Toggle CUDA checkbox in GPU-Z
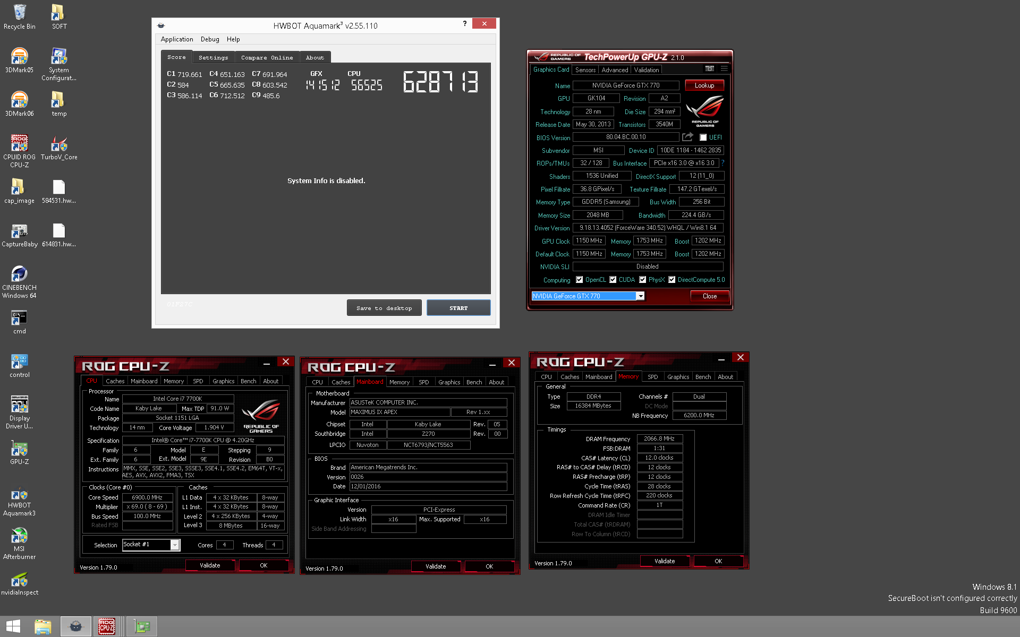This screenshot has width=1020, height=637. point(613,280)
